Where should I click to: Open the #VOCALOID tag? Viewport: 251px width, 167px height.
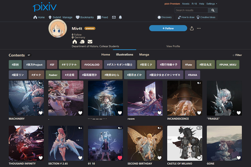click(92, 65)
